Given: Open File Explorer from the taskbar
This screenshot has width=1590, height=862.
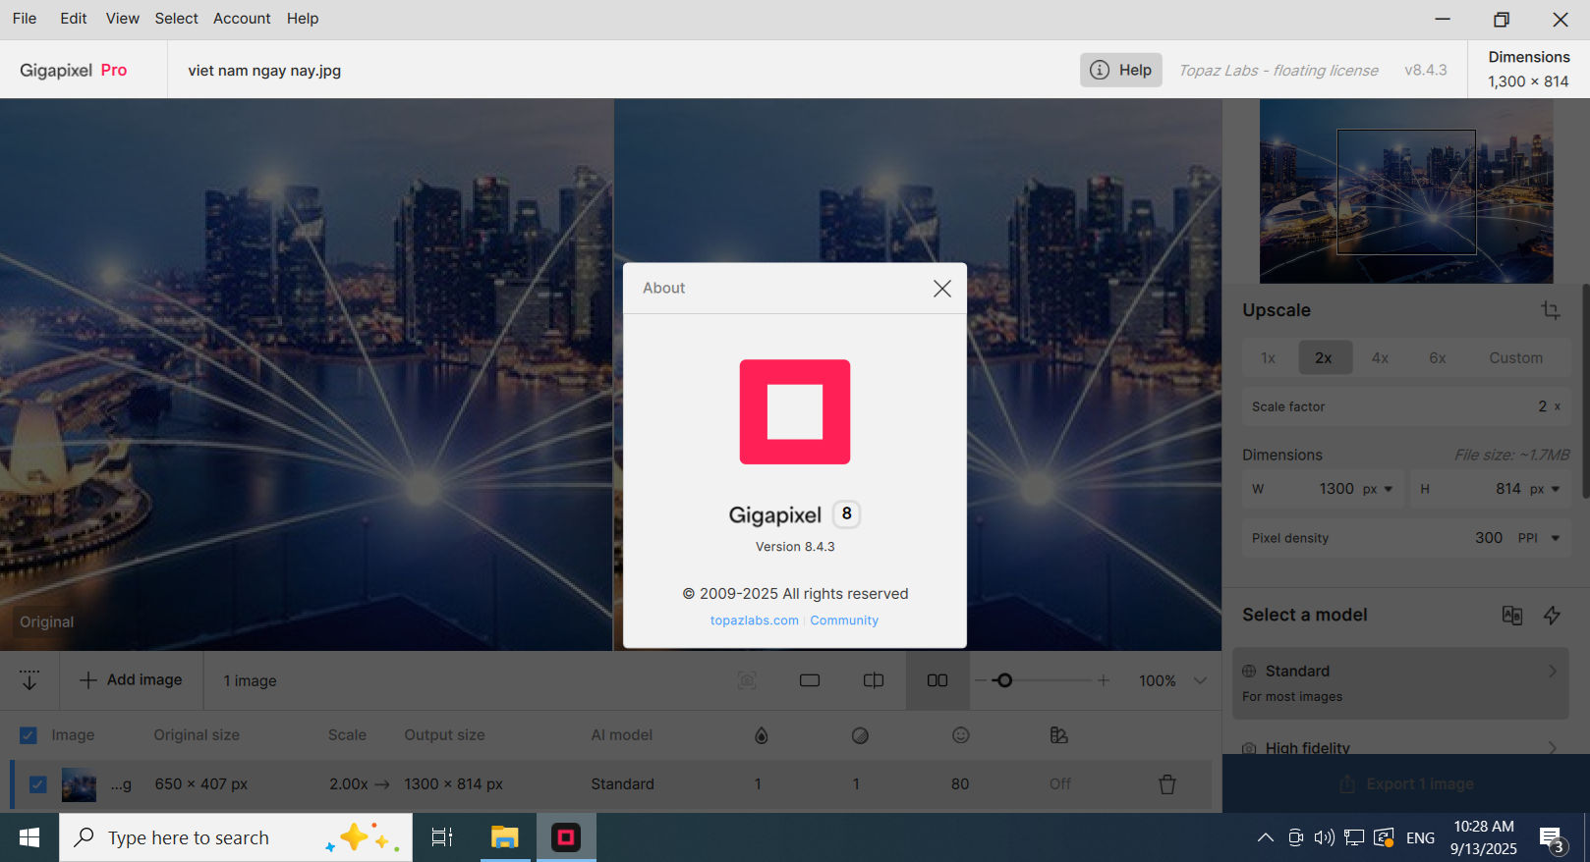Looking at the screenshot, I should (x=504, y=837).
